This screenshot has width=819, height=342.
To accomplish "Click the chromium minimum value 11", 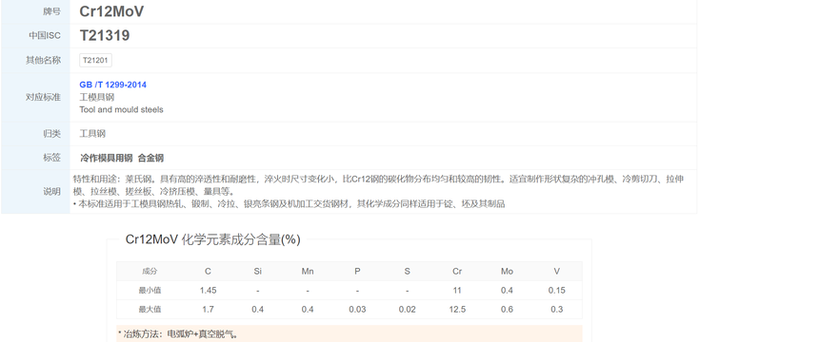I will pyautogui.click(x=457, y=291).
